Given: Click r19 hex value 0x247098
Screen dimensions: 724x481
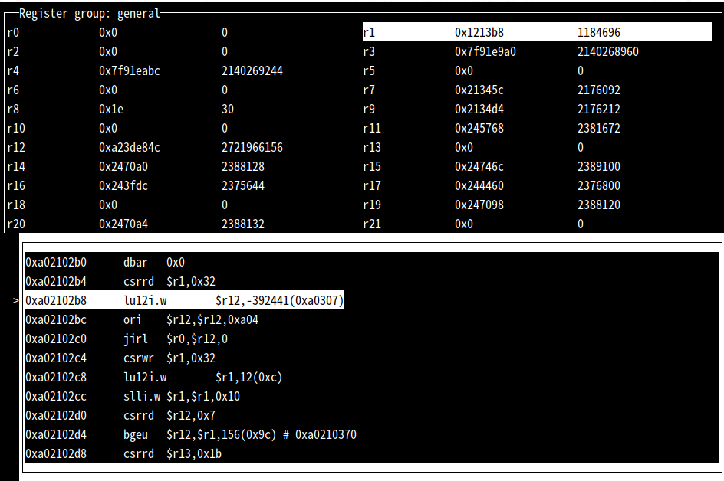Looking at the screenshot, I should coord(479,205).
